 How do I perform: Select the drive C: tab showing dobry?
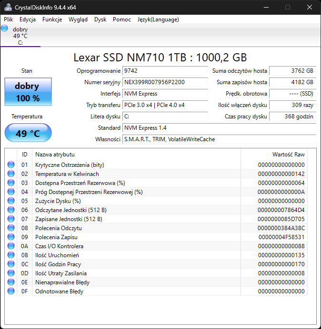click(x=20, y=36)
